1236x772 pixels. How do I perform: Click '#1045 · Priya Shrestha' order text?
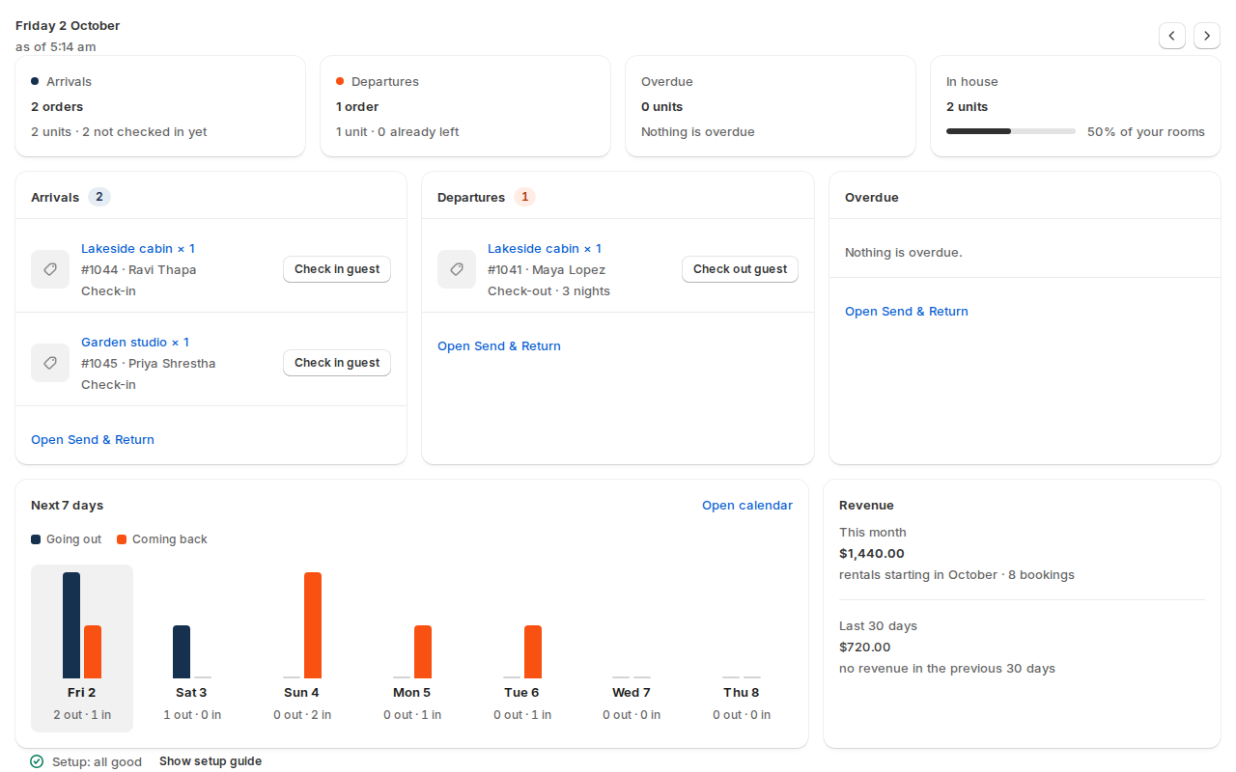(149, 363)
